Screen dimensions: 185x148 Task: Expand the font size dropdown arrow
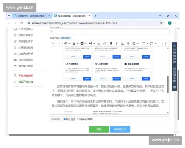pyautogui.click(x=69, y=43)
